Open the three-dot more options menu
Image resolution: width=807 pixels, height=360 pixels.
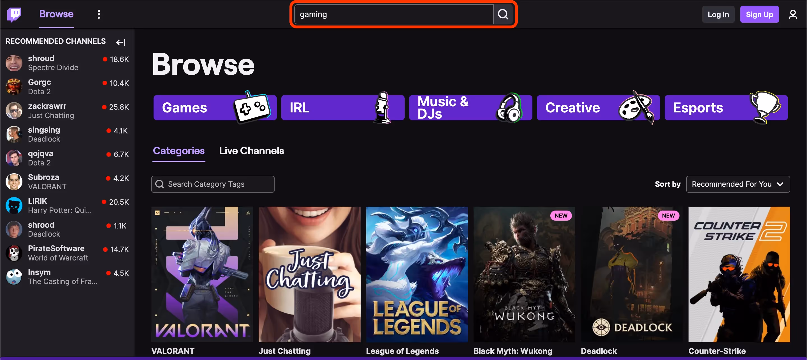(99, 14)
